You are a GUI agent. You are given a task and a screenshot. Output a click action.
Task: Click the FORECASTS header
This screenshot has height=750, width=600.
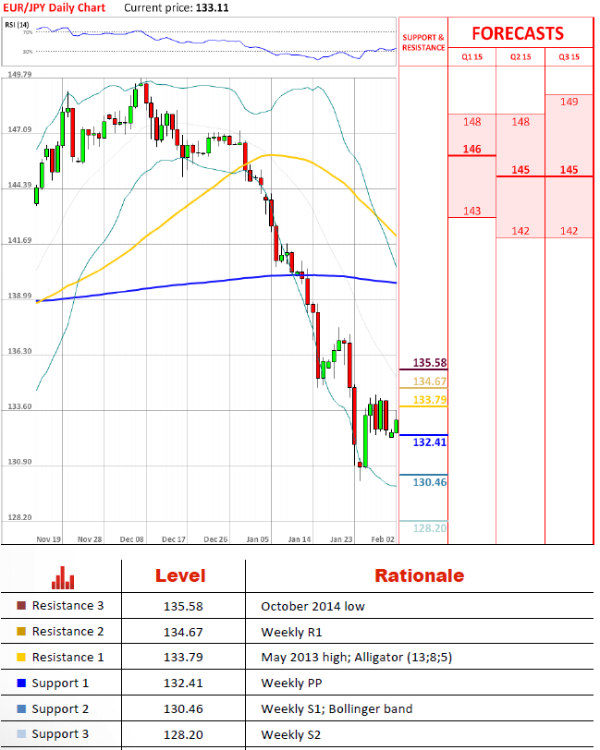tap(518, 33)
